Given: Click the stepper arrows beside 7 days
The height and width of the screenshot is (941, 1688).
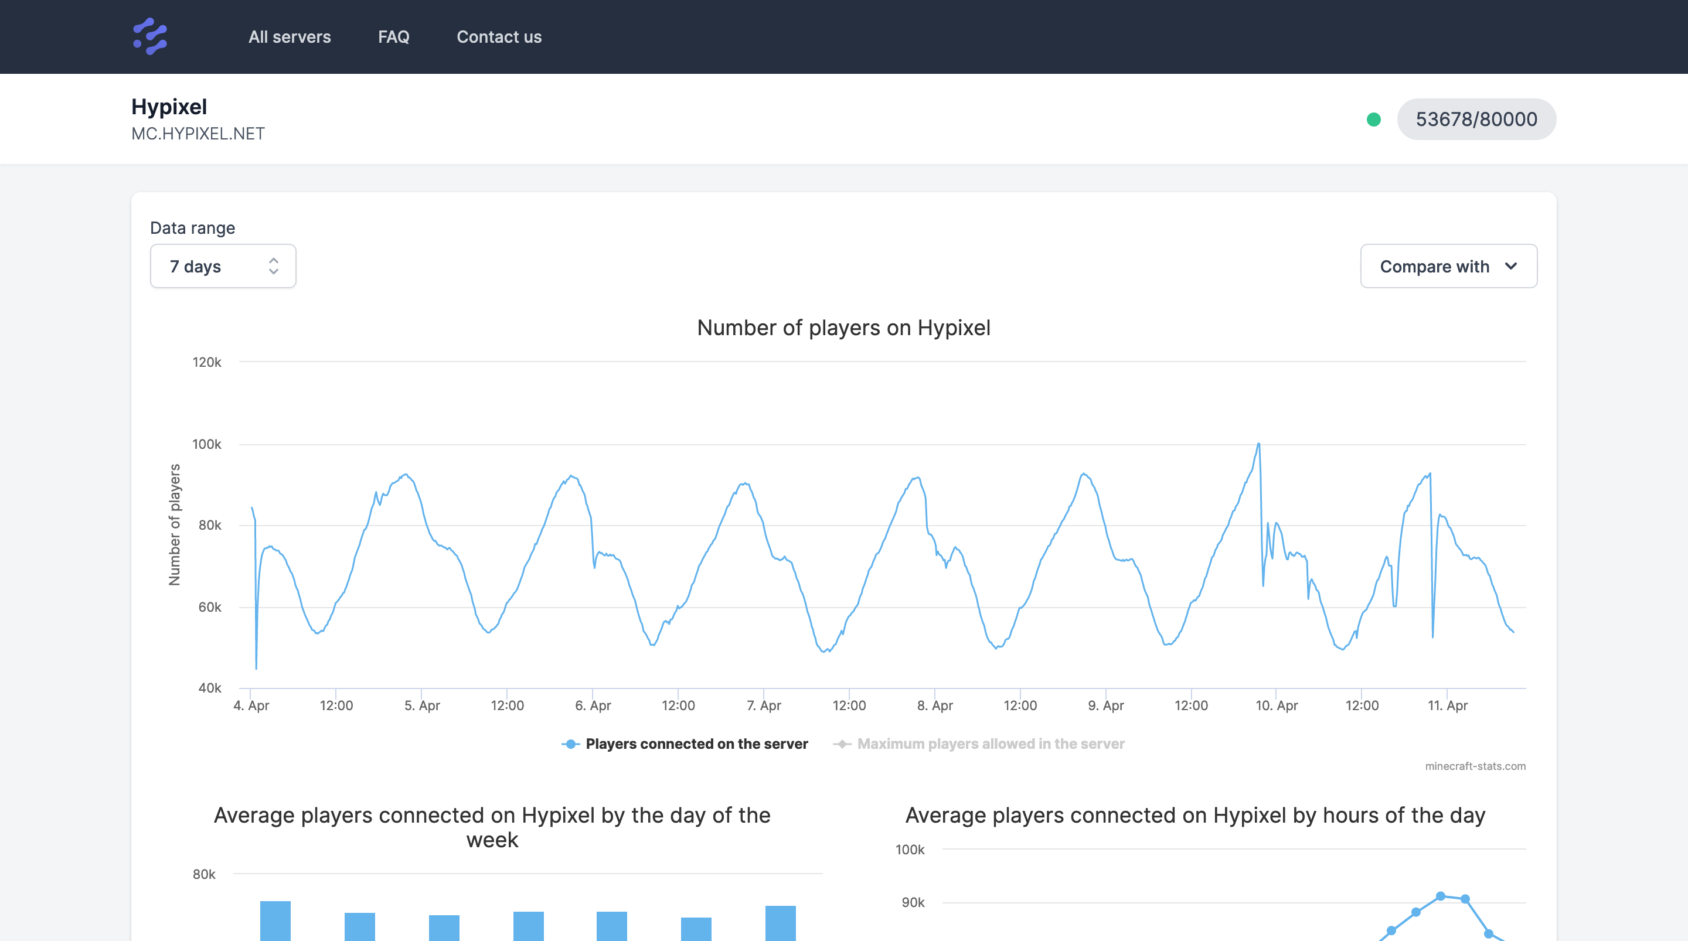Looking at the screenshot, I should 274,266.
